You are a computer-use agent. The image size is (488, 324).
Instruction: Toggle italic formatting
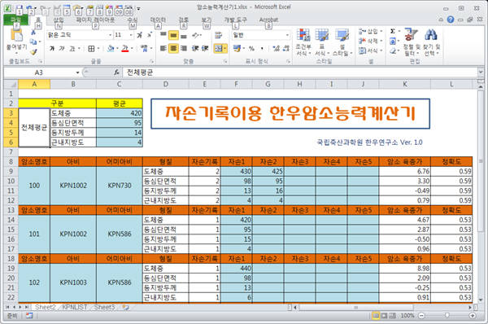coord(62,49)
